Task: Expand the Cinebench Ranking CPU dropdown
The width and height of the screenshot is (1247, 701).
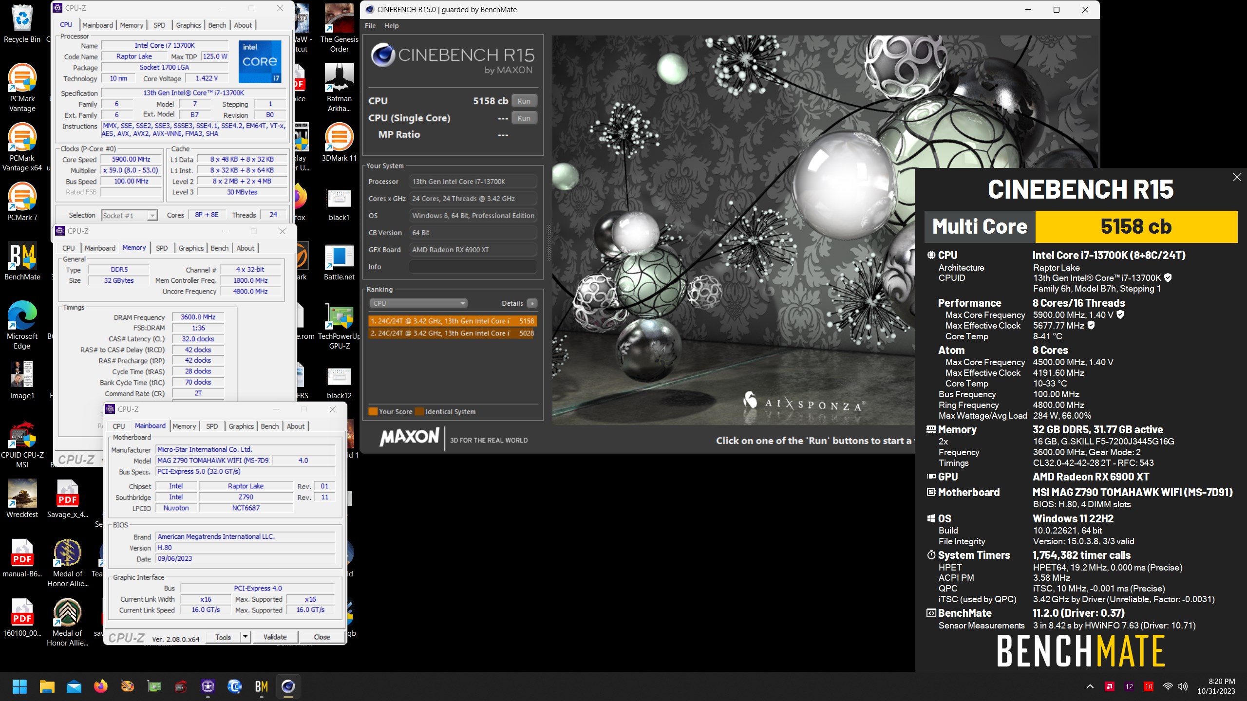Action: [x=418, y=303]
